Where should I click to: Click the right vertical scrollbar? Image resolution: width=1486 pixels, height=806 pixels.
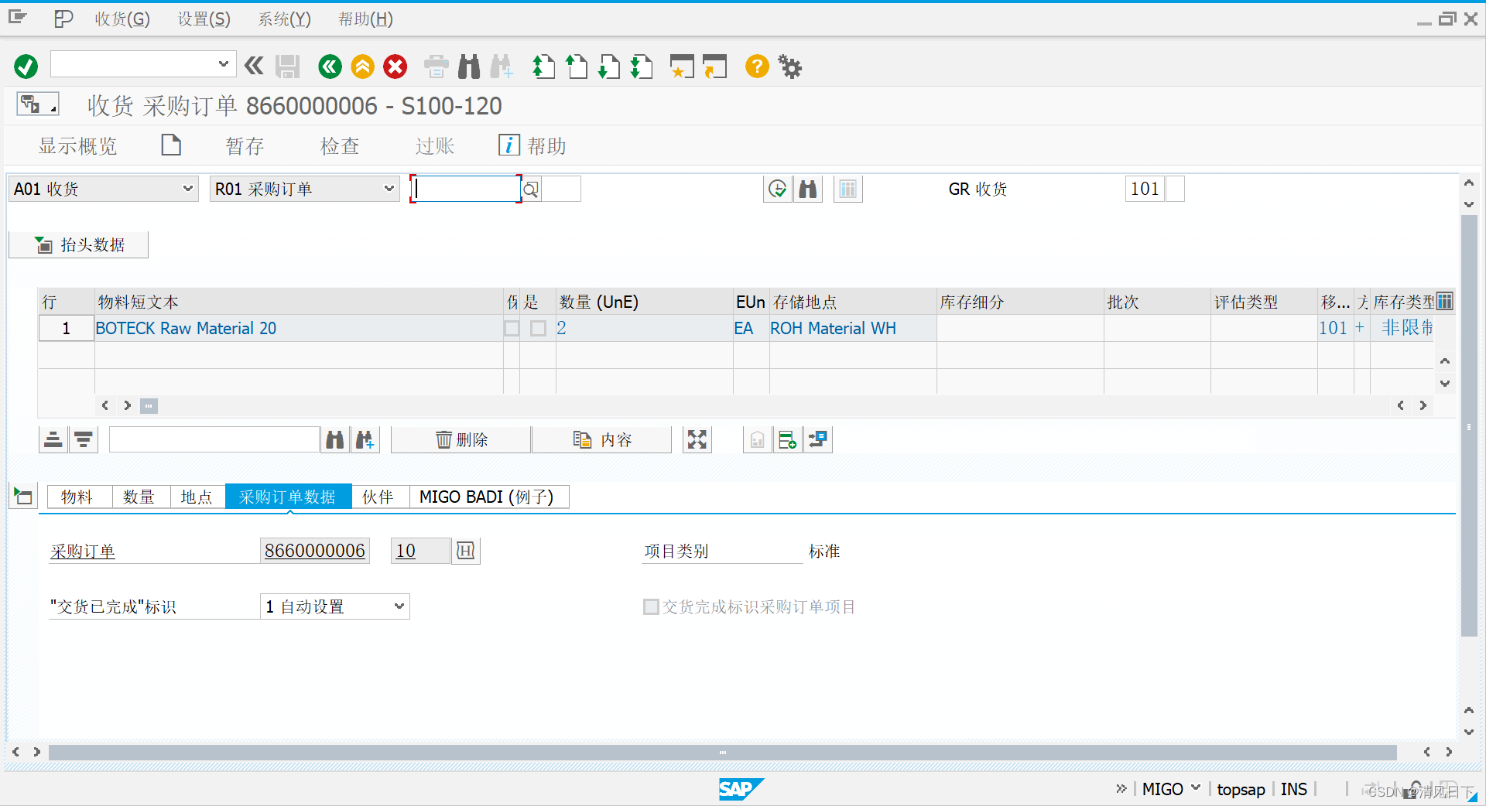click(1469, 425)
